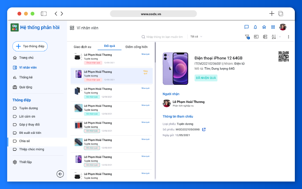This screenshot has width=302, height=189.
Task: Click 'Điện thoại iPhone 12 64GB' title
Action: pyautogui.click(x=219, y=58)
